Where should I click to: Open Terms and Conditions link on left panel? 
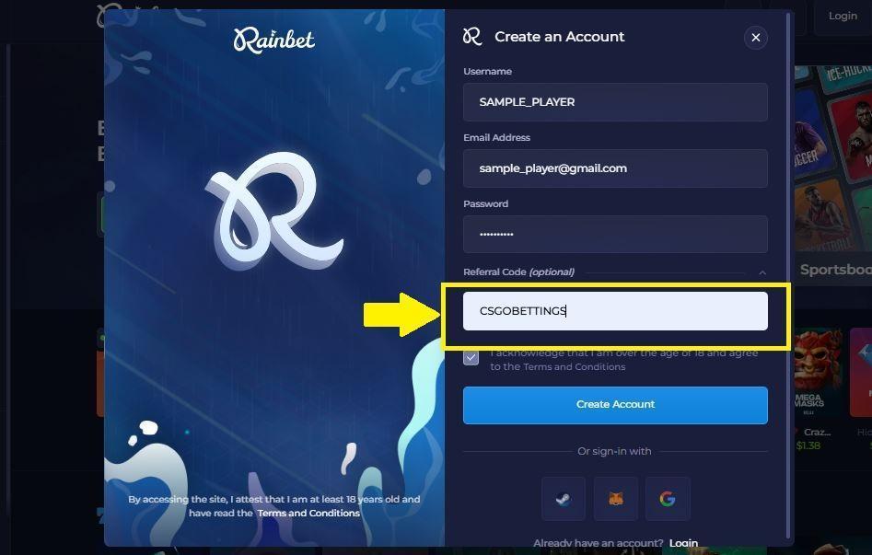[308, 513]
